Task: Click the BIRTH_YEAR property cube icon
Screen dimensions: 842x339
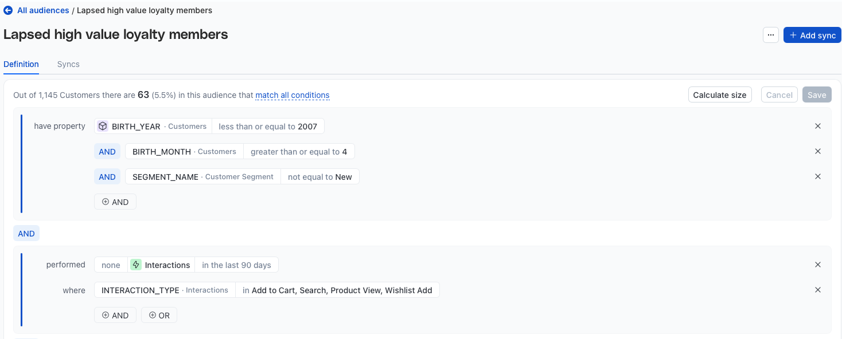Action: [103, 126]
